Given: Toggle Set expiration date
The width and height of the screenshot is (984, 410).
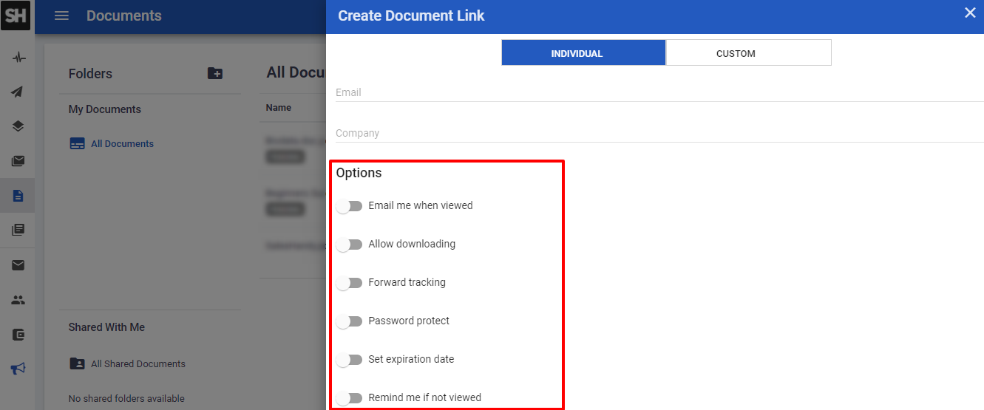Looking at the screenshot, I should [x=349, y=360].
